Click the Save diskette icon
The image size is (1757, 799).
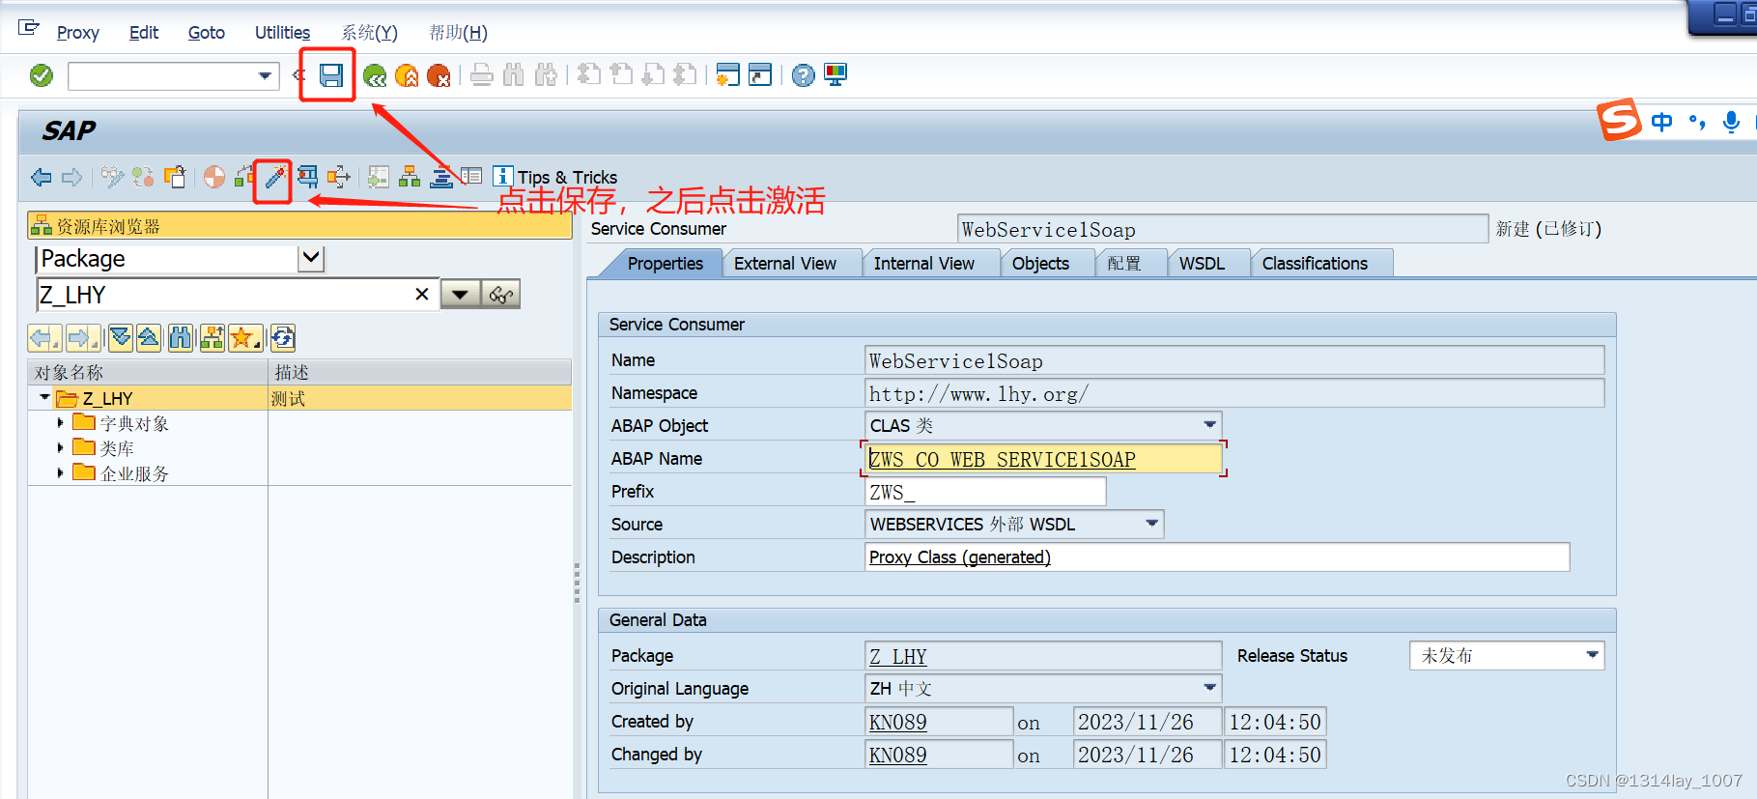coord(331,75)
